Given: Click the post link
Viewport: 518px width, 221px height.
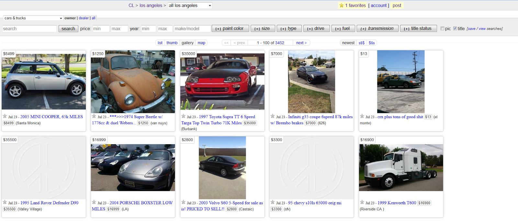Looking at the screenshot, I should tap(397, 5).
